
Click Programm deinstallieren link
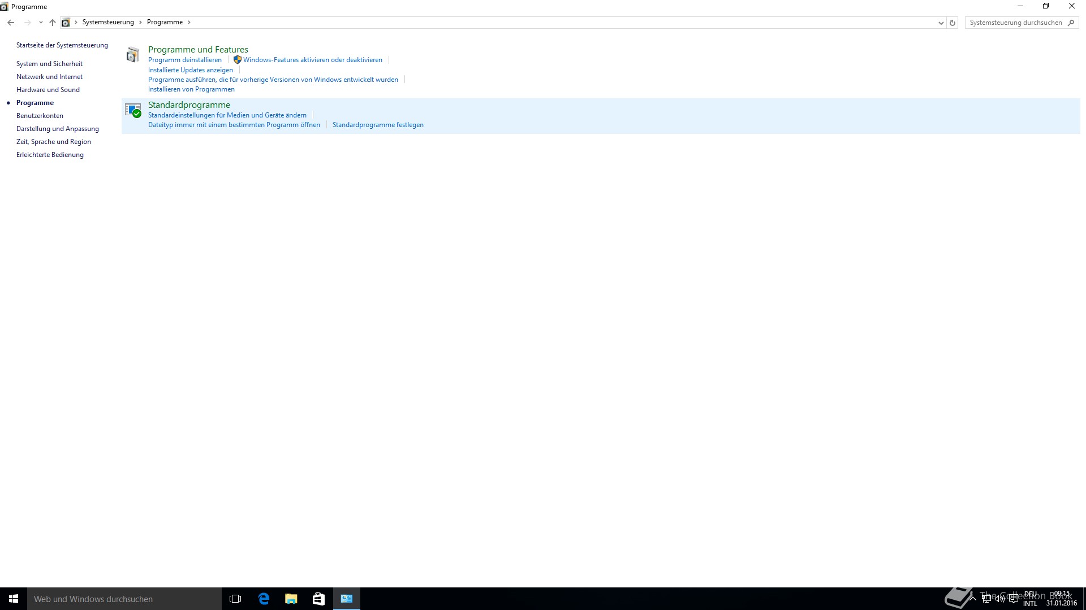(x=185, y=60)
